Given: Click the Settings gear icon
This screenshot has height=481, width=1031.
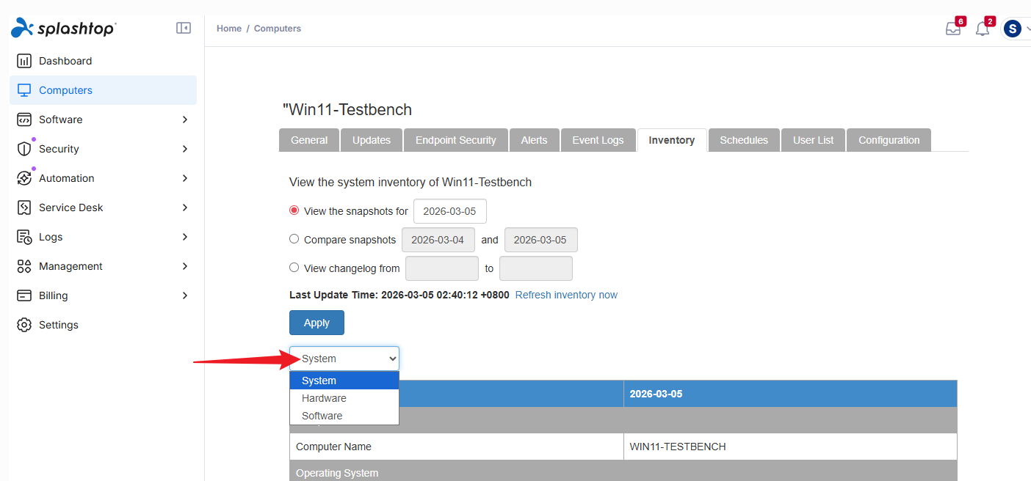Looking at the screenshot, I should point(24,325).
